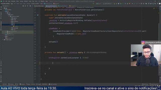This screenshot has width=161, height=90.
Task: Click the Git branch status bar widget
Action: pos(152,86)
